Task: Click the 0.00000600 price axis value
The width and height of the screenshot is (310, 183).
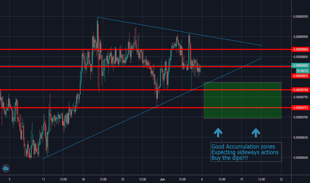Action: pos(300,158)
